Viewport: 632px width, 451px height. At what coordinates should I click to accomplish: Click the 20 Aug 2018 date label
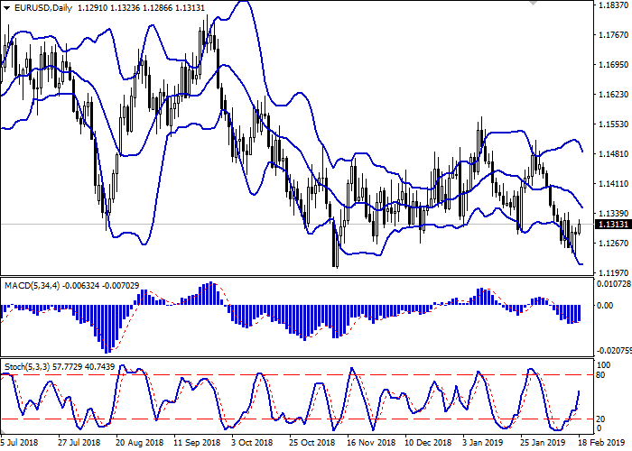pos(139,444)
